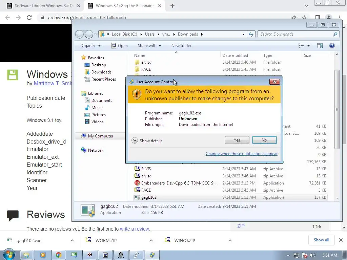Image resolution: width=347 pixels, height=260 pixels.
Task: Open the Windows Start orb
Action: tap(9, 255)
